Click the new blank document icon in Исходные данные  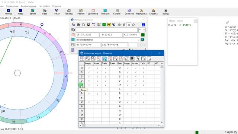(x=84, y=25)
